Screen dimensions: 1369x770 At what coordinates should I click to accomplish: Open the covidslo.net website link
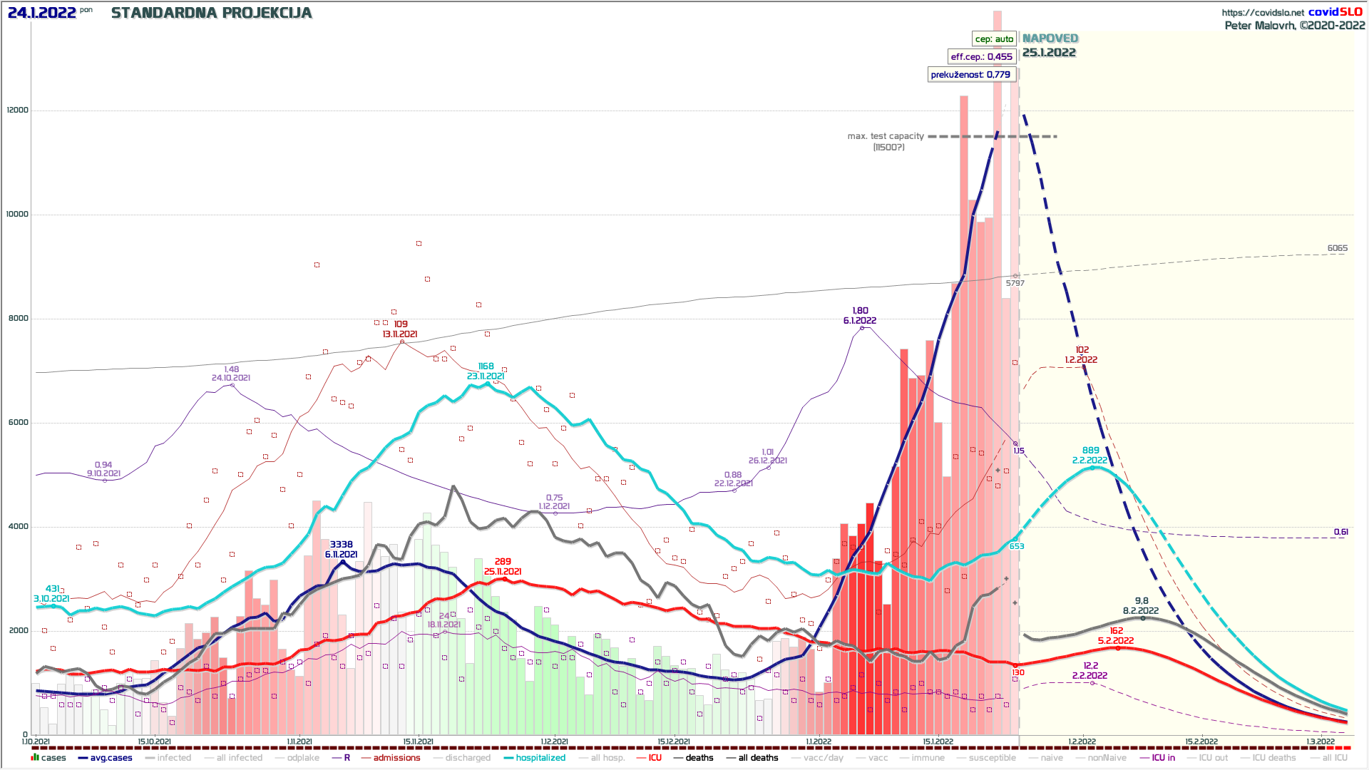tap(1263, 12)
